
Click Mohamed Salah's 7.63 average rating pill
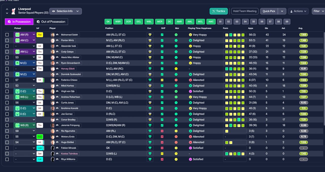coord(303,35)
